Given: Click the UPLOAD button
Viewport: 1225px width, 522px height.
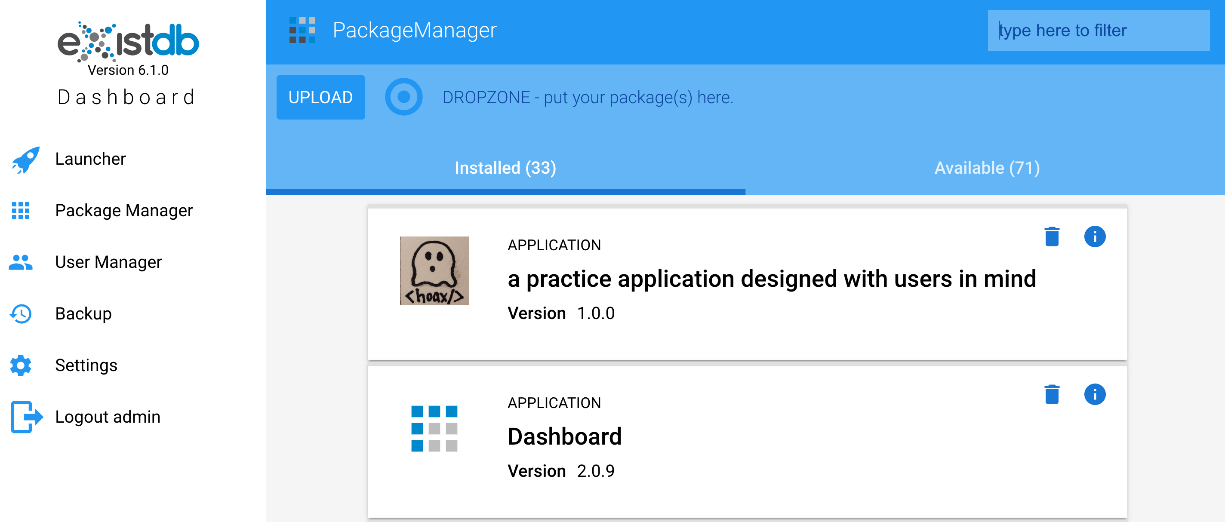Looking at the screenshot, I should (x=320, y=98).
